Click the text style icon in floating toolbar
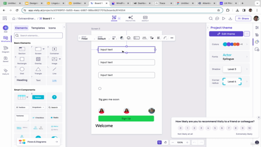Viewport: 261px width, 147px height. (152, 38)
